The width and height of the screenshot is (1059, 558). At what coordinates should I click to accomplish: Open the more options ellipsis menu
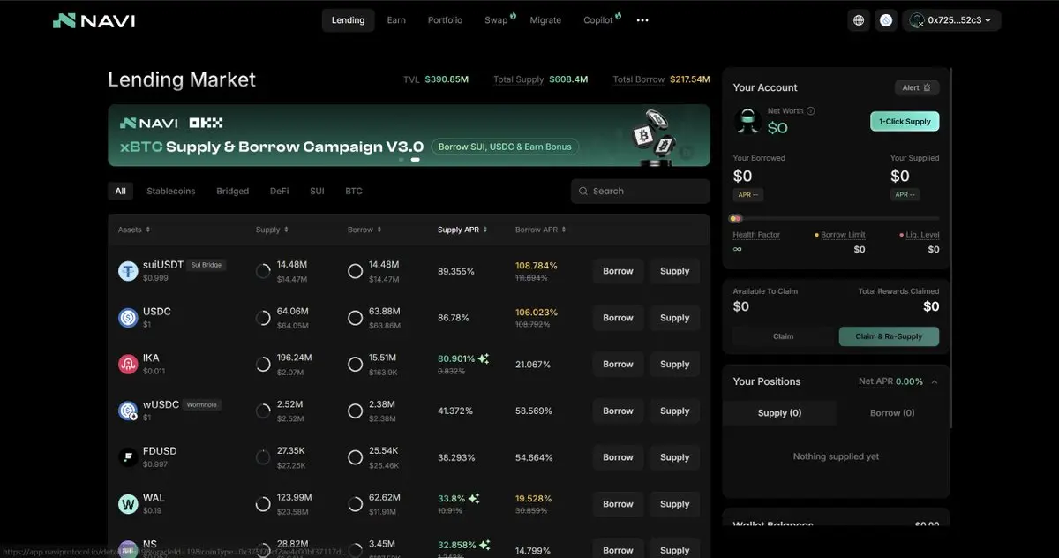point(642,20)
